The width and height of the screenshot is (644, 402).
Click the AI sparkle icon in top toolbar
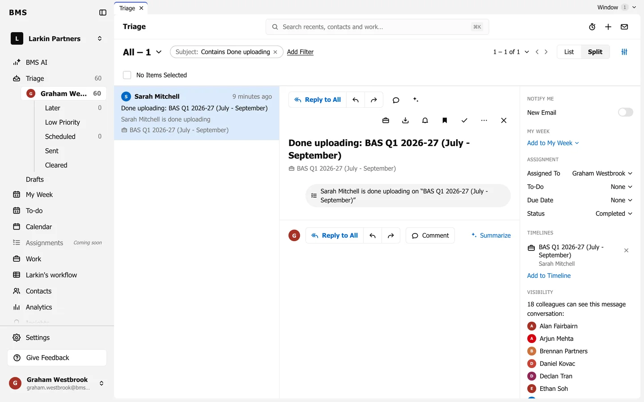(x=415, y=100)
